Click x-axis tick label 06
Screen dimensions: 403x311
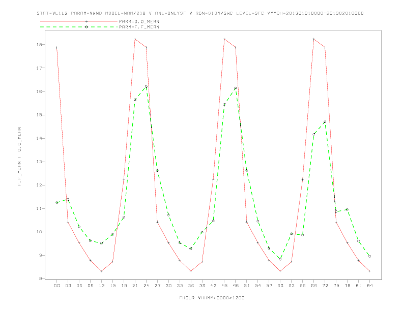[x=79, y=286]
